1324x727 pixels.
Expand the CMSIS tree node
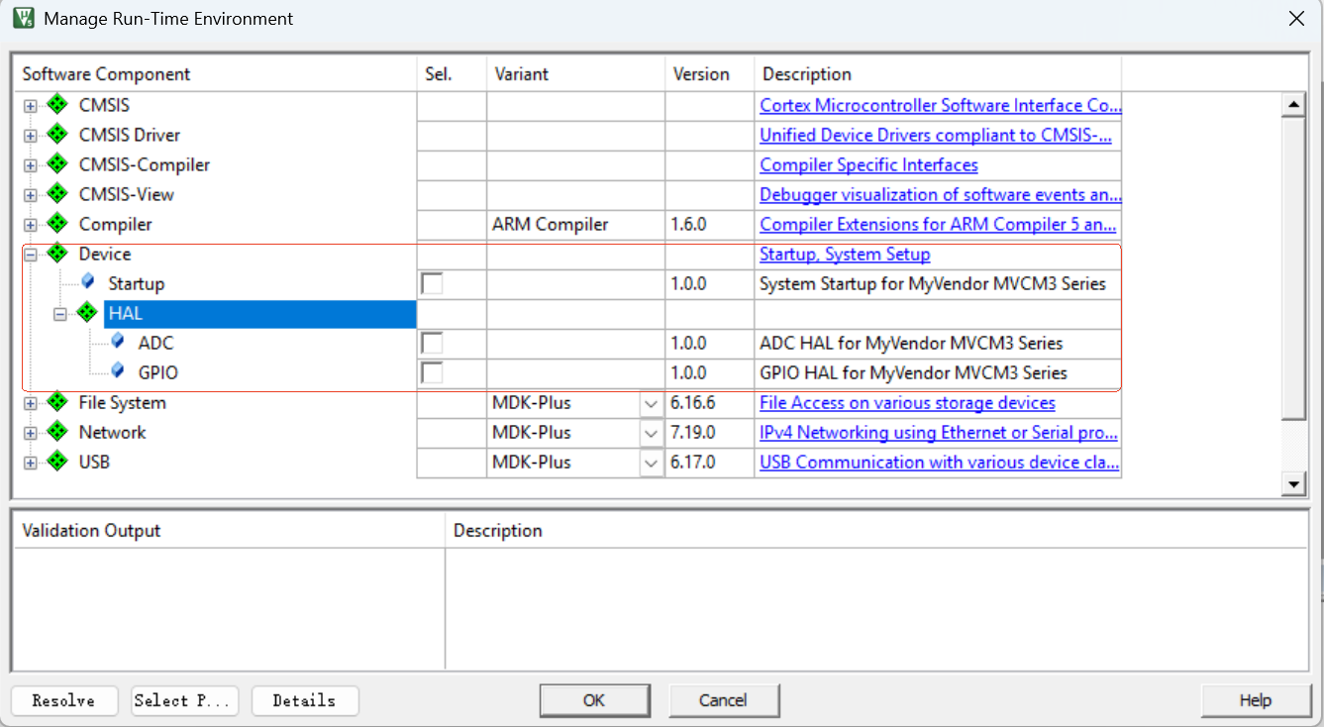click(31, 106)
